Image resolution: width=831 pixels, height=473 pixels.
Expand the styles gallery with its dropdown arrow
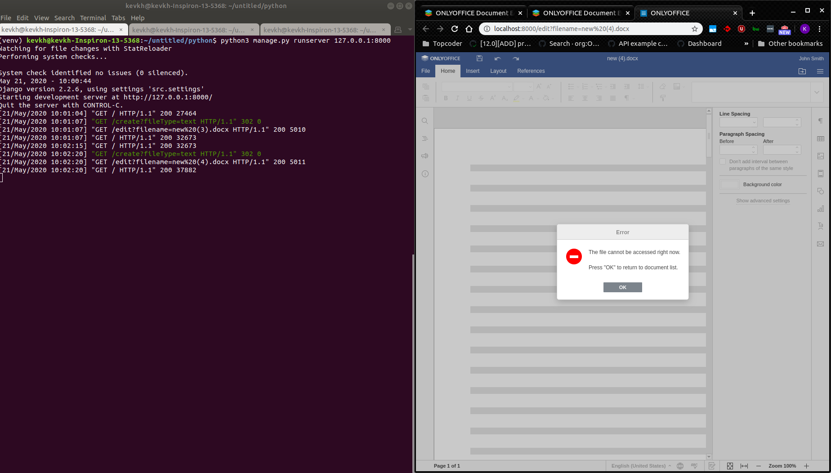[x=817, y=92]
